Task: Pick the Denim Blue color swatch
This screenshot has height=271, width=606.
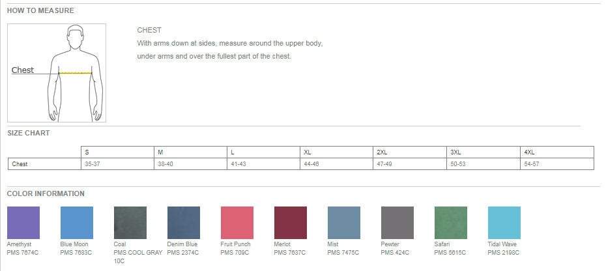Action: click(184, 223)
